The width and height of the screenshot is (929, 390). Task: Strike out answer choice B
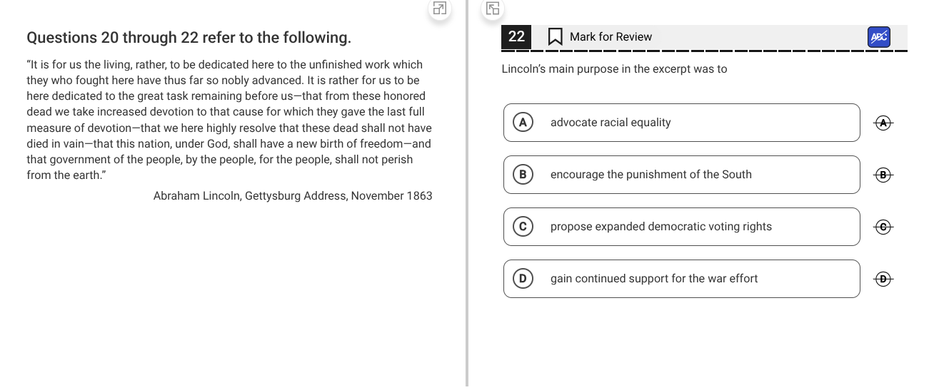click(x=883, y=175)
